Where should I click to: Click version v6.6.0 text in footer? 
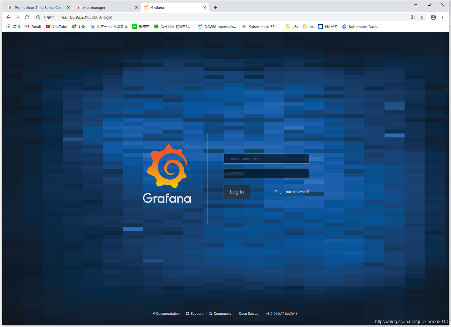pyautogui.click(x=281, y=314)
